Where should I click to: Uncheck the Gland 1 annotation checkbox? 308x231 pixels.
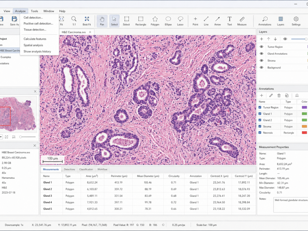[260, 114]
